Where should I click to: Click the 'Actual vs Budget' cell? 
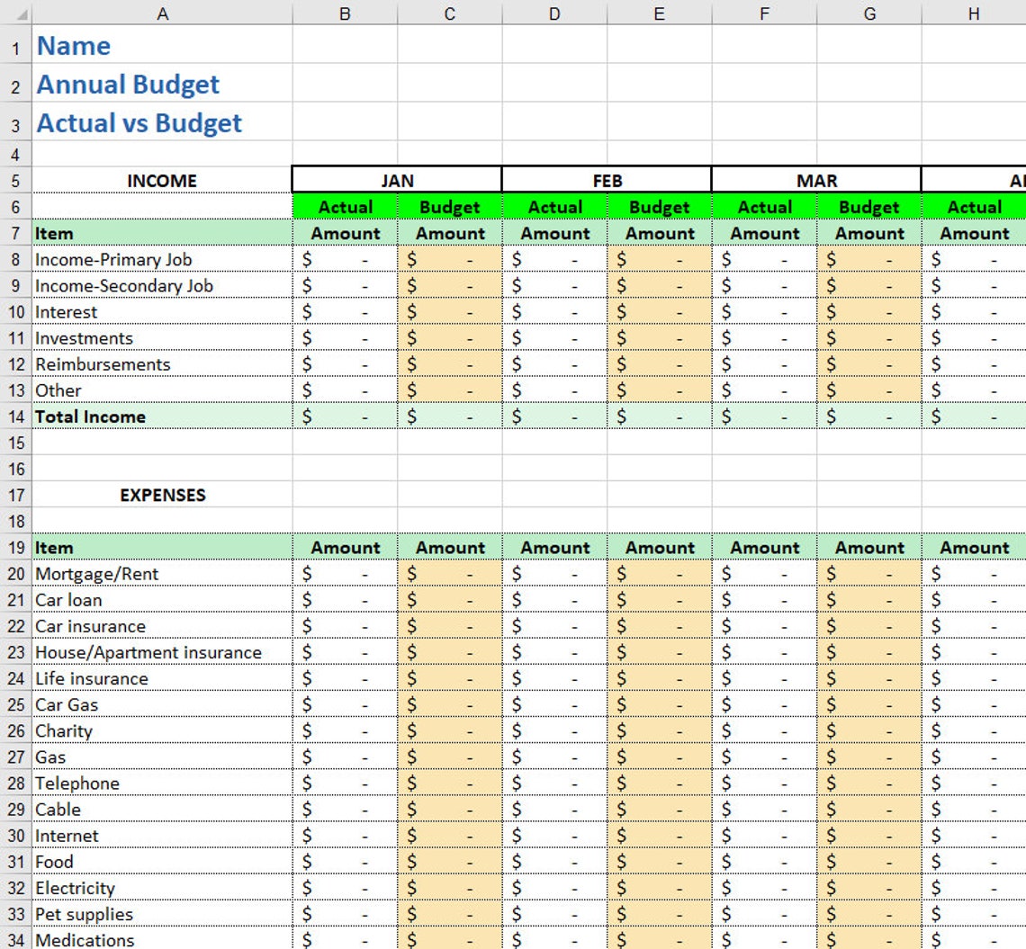pos(162,121)
